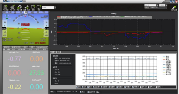
Task: Open the 配置/调试 wrench config icon
Action: (x=27, y=8)
